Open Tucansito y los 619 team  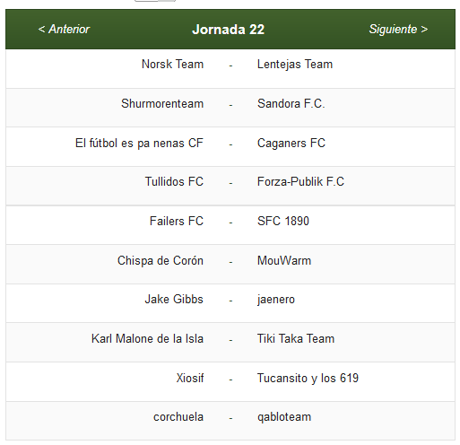[308, 378]
